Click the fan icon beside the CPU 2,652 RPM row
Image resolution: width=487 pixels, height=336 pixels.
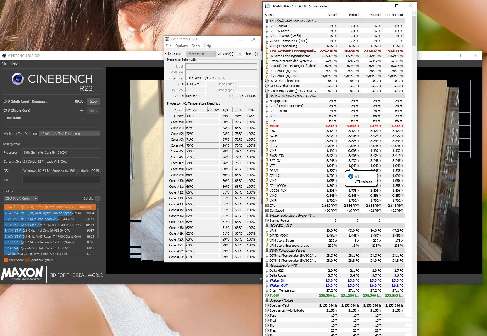click(267, 206)
